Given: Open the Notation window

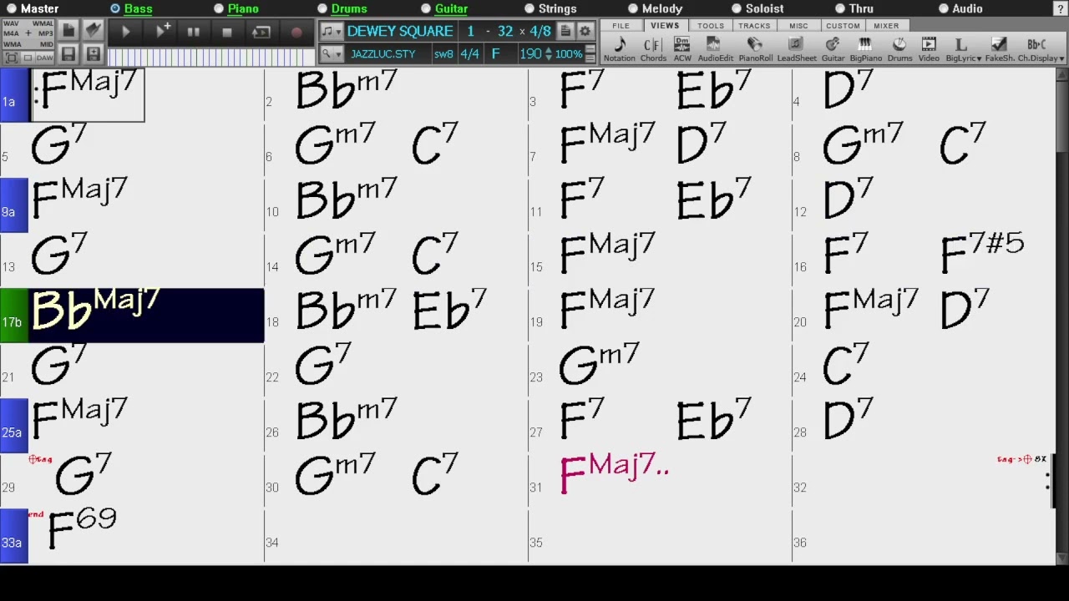Looking at the screenshot, I should click(x=619, y=49).
